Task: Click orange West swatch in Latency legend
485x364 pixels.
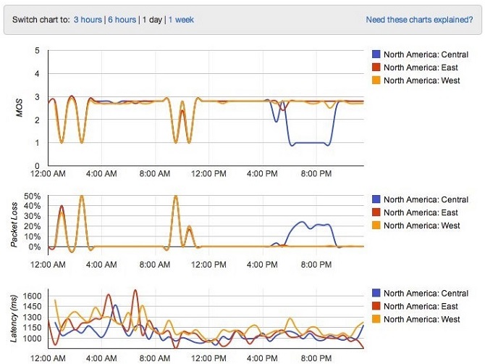Action: 376,319
